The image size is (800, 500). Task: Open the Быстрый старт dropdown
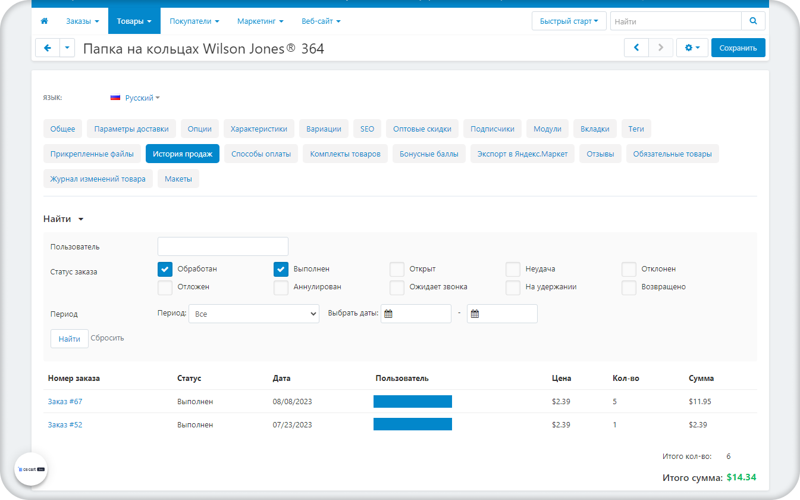(569, 21)
